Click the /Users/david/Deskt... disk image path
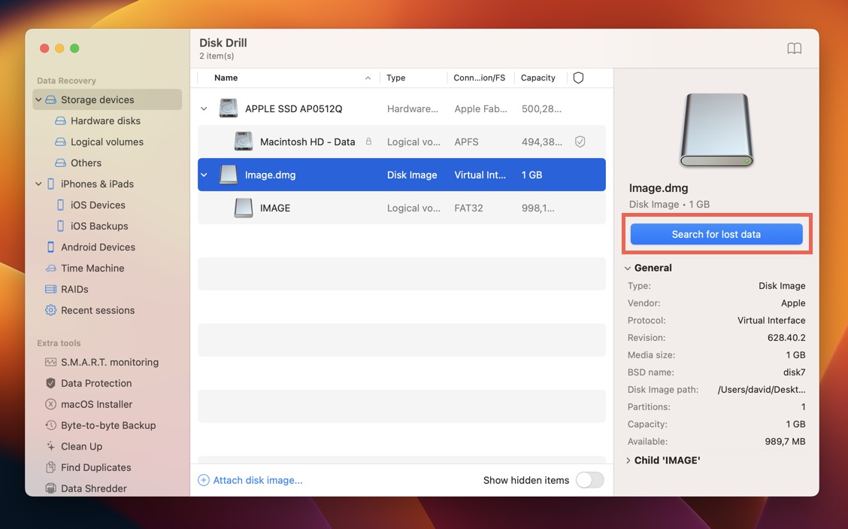The image size is (848, 529). pyautogui.click(x=762, y=389)
